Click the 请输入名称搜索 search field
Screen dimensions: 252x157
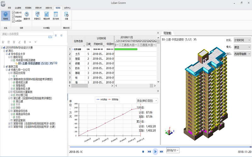(27, 34)
